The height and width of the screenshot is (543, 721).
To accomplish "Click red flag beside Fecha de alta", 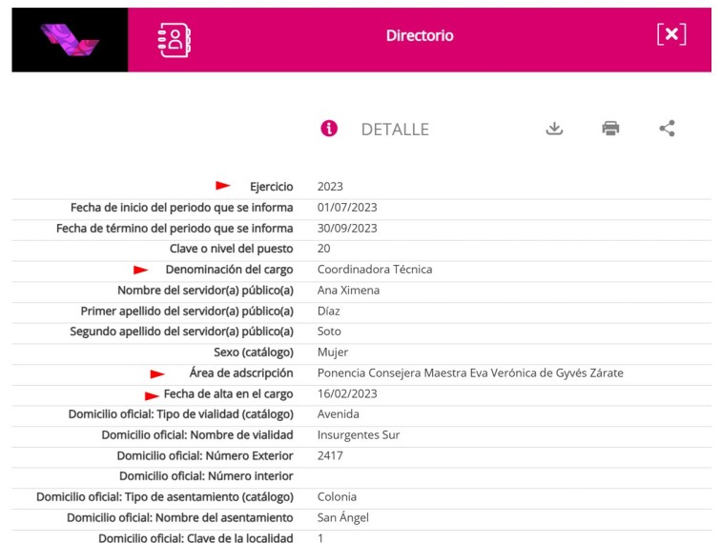I will 152,394.
